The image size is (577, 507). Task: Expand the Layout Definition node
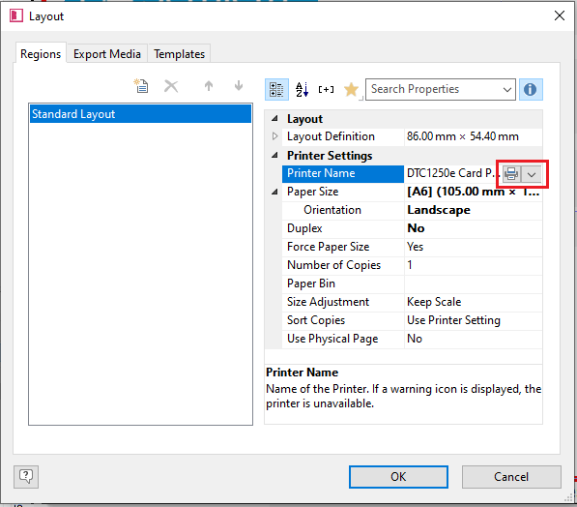(x=274, y=136)
